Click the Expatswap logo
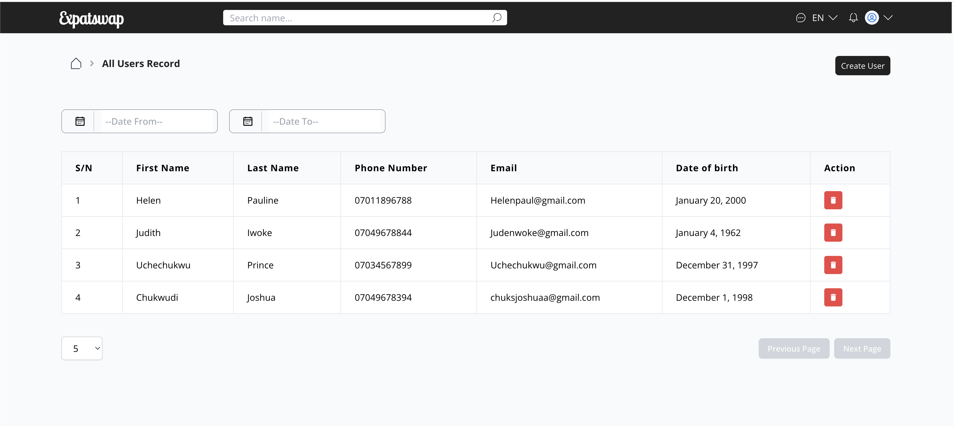The height and width of the screenshot is (426, 954). (91, 18)
